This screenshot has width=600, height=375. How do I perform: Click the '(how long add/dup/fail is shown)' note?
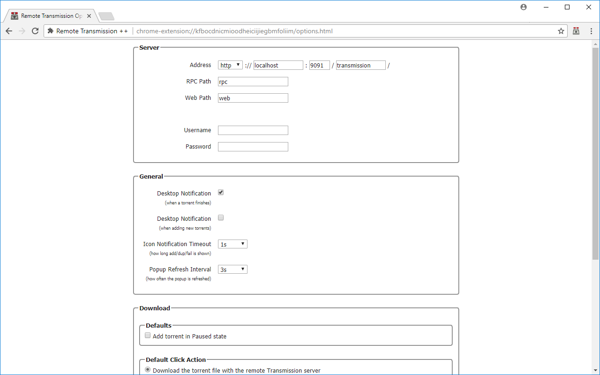pyautogui.click(x=180, y=254)
